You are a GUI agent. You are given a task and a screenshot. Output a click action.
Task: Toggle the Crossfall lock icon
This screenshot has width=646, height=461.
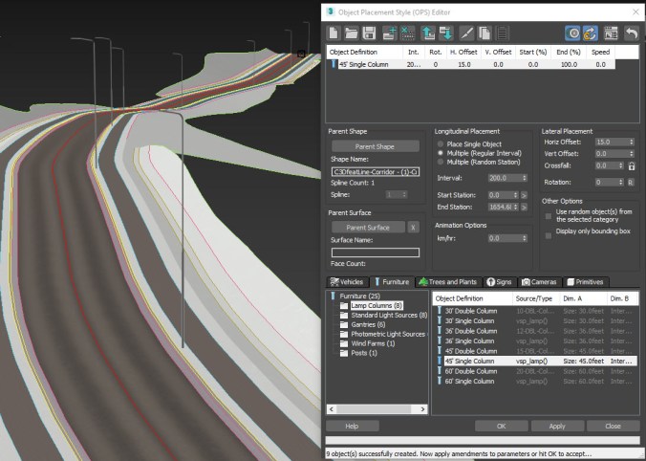[x=632, y=165]
